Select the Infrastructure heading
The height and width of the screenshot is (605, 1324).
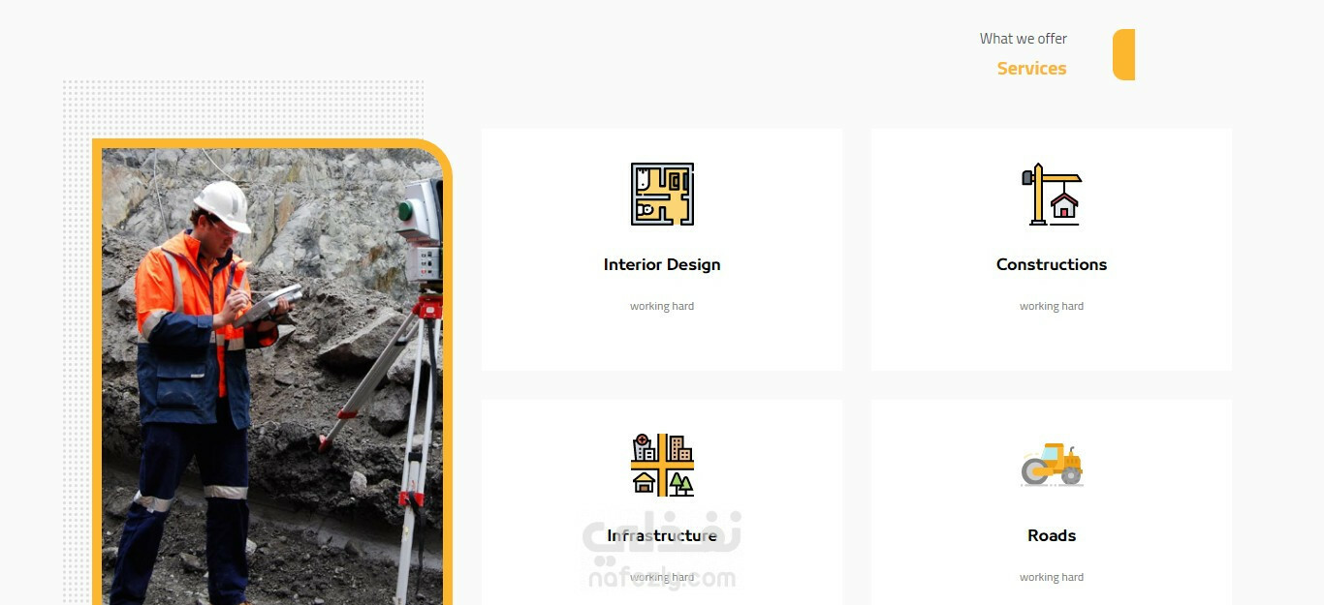pos(662,535)
